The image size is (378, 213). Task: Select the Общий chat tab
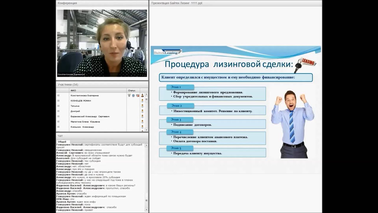pyautogui.click(x=62, y=142)
